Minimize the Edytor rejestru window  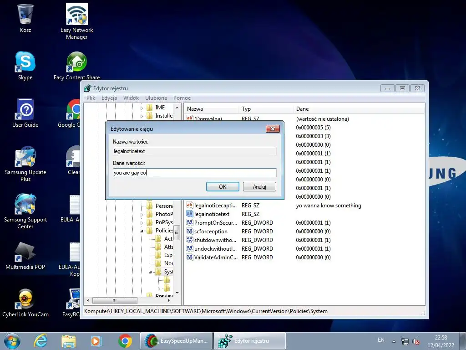click(387, 88)
